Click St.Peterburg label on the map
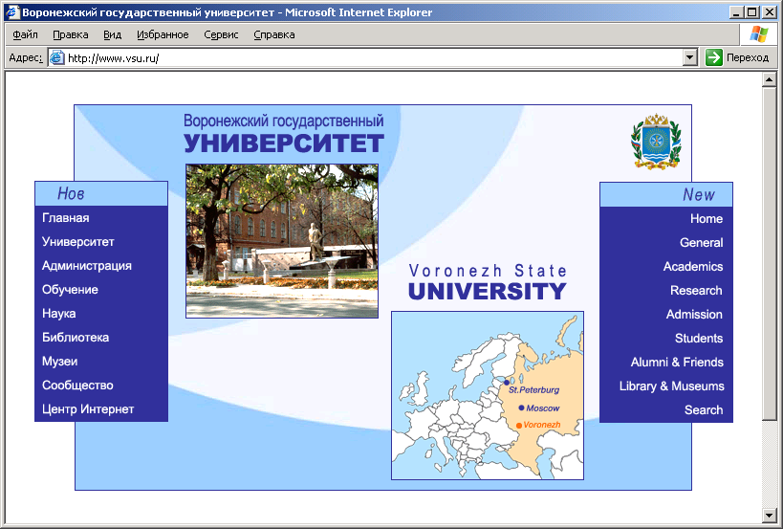This screenshot has width=783, height=529. [533, 390]
